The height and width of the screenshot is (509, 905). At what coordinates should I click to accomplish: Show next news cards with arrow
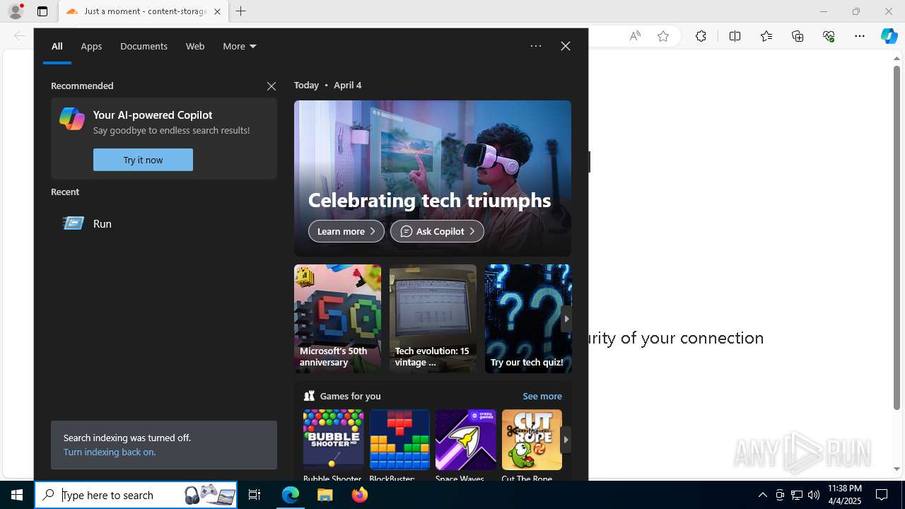pyautogui.click(x=566, y=319)
